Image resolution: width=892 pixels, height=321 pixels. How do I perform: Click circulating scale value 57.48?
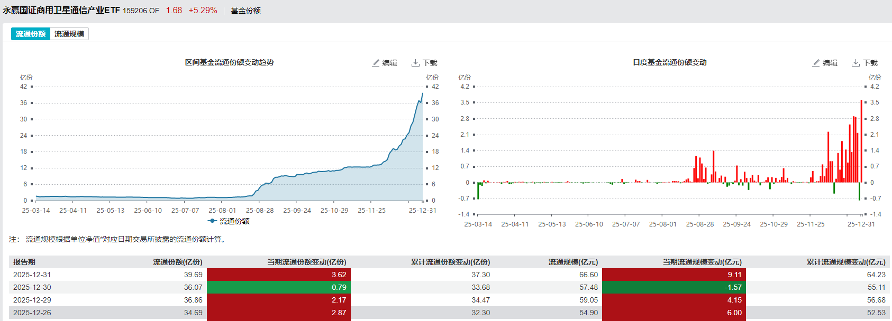(589, 287)
